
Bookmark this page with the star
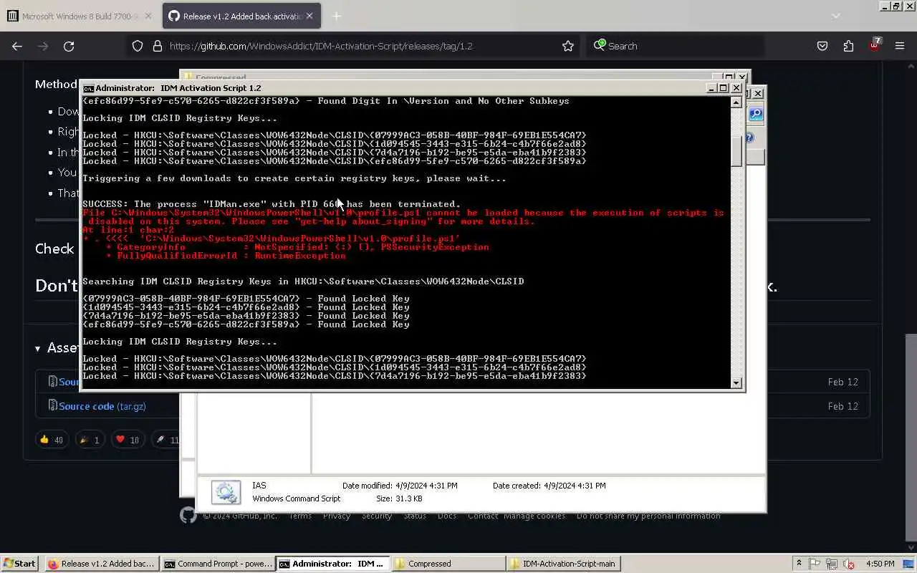tap(568, 46)
